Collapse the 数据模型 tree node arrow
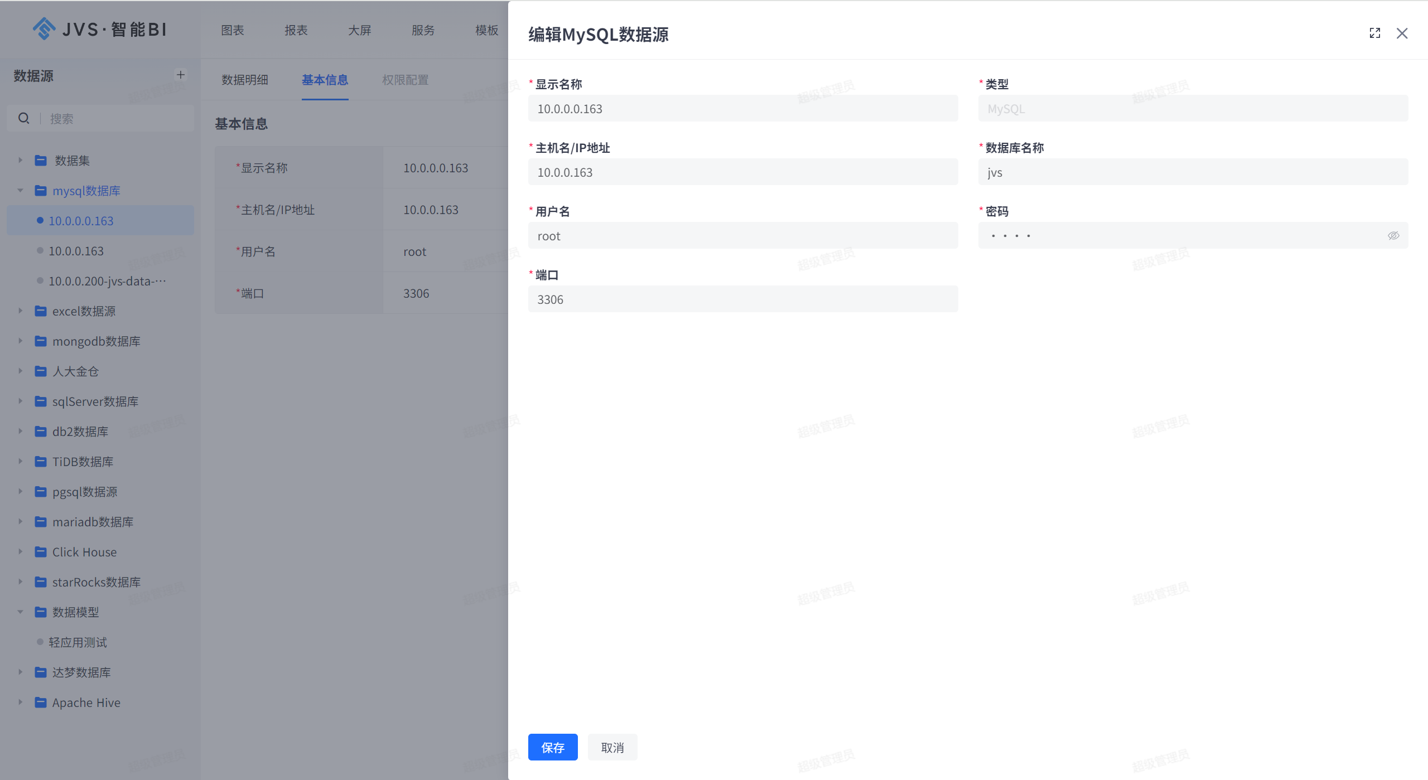Viewport: 1428px width, 780px height. coord(21,612)
